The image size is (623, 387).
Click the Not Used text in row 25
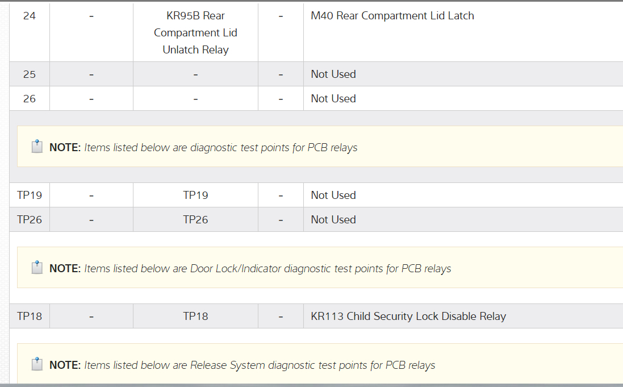click(x=333, y=74)
